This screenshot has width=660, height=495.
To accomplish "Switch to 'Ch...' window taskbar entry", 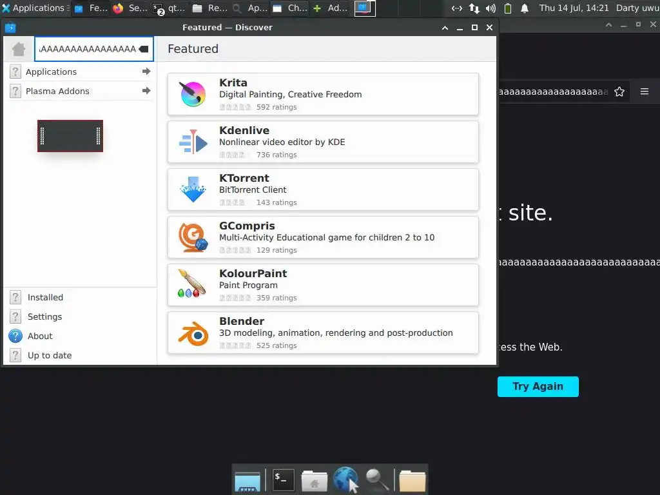I will (x=289, y=8).
